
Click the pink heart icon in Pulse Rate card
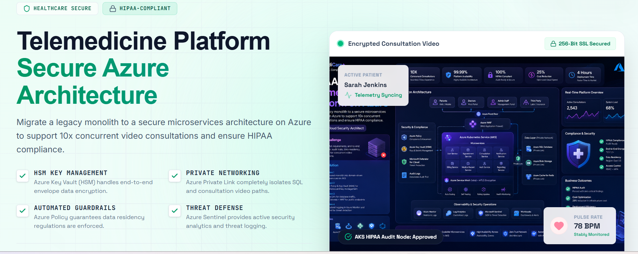pyautogui.click(x=559, y=226)
